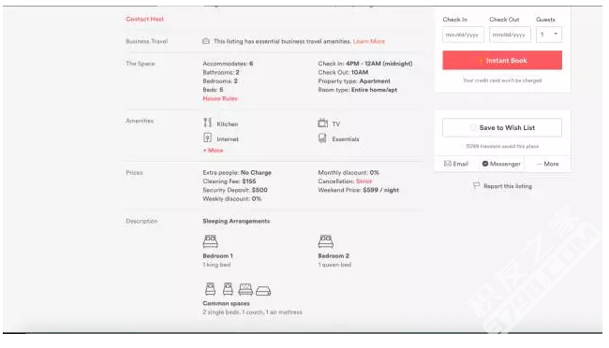Viewport: 609px width, 348px height.
Task: Select 'Room type: Entire home/apt' text
Action: (358, 90)
